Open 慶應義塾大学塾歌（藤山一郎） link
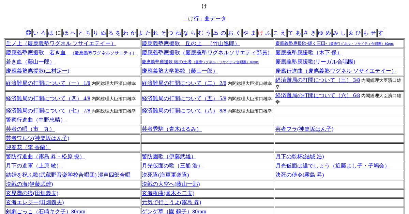This screenshot has width=409, height=214. pos(180,71)
